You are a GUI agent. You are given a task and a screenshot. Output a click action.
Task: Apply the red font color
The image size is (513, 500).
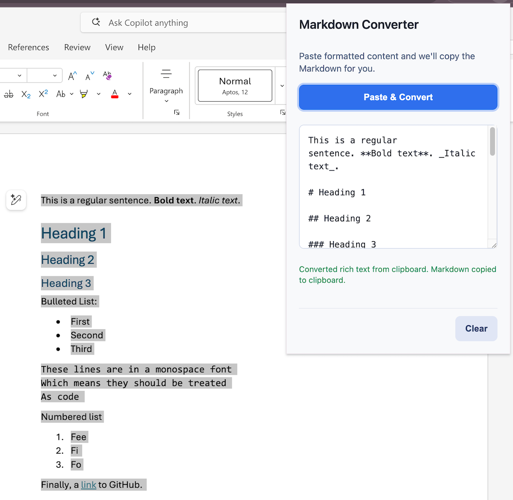[114, 94]
